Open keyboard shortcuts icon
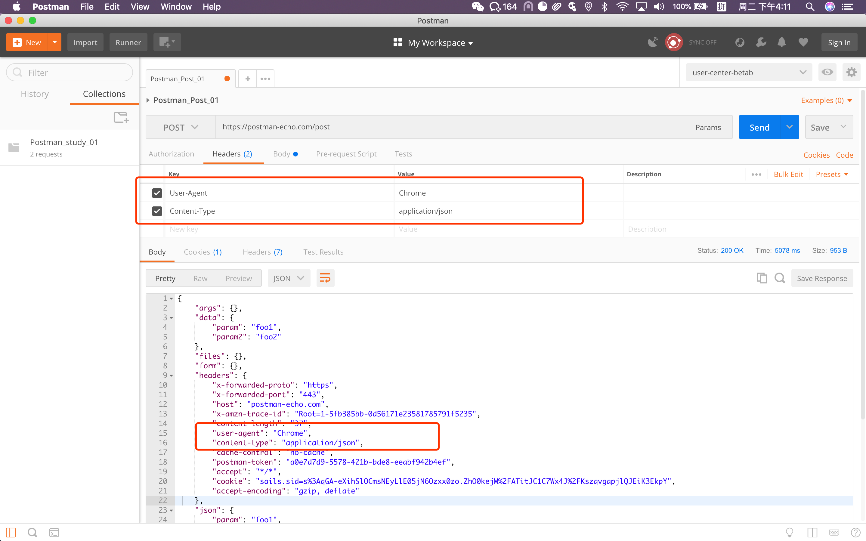 834,532
